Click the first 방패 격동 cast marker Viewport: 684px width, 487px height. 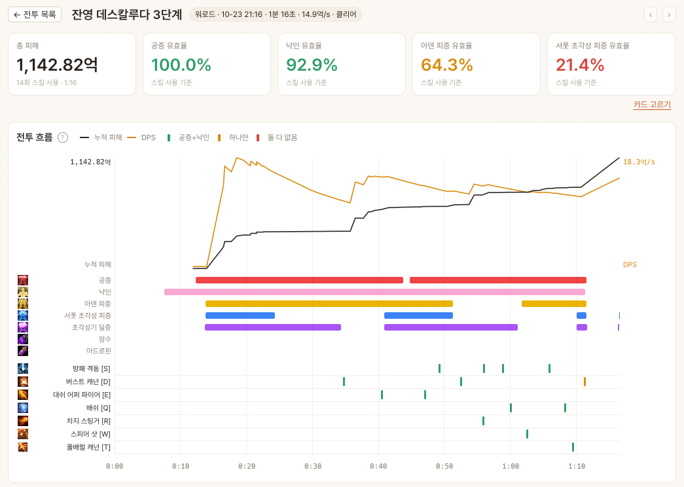[439, 369]
